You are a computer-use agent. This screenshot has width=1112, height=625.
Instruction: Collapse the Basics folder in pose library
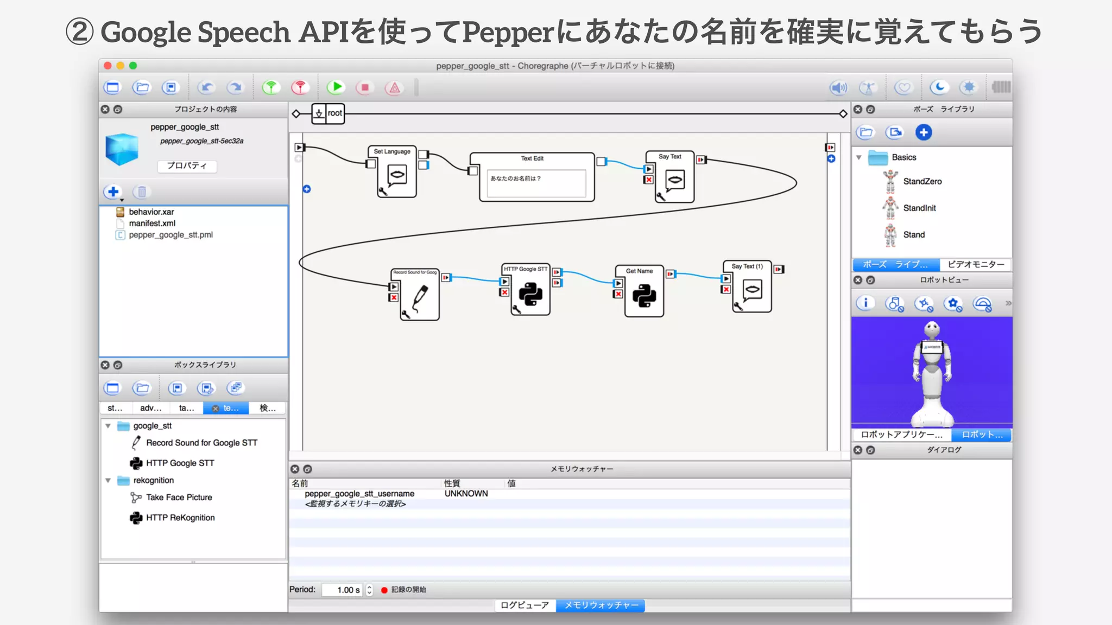pyautogui.click(x=859, y=157)
